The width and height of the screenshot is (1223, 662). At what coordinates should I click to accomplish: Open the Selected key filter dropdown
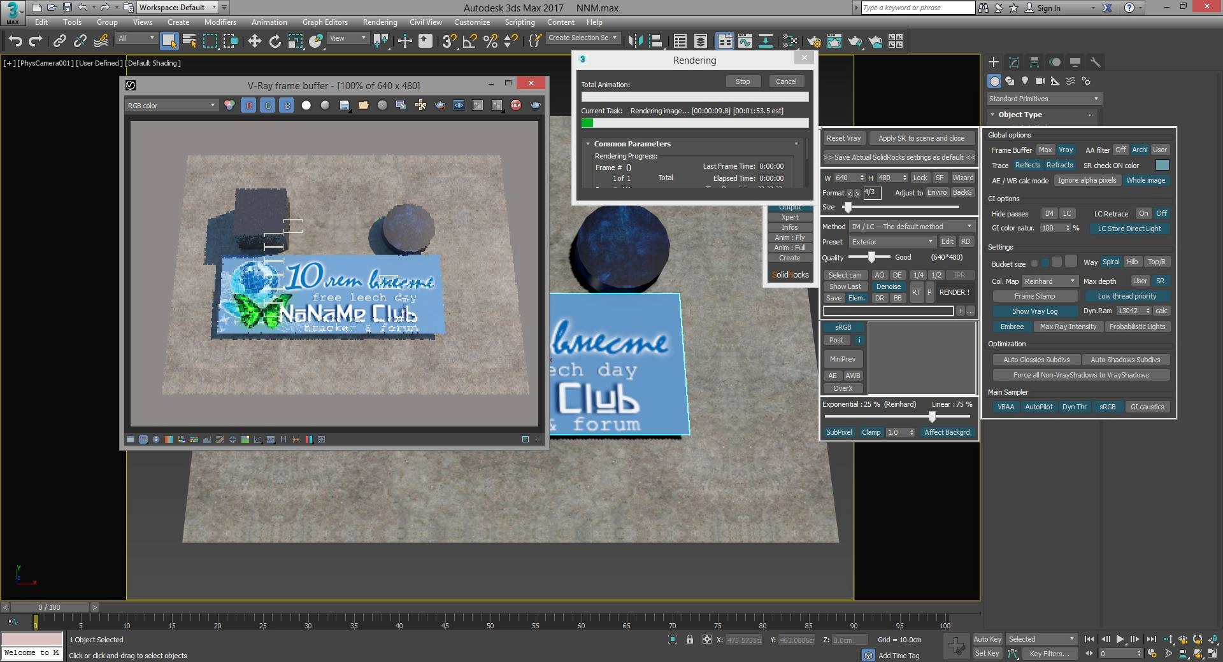tap(1041, 639)
